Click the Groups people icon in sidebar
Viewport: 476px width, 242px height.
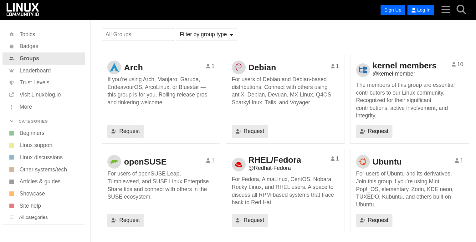click(x=12, y=58)
